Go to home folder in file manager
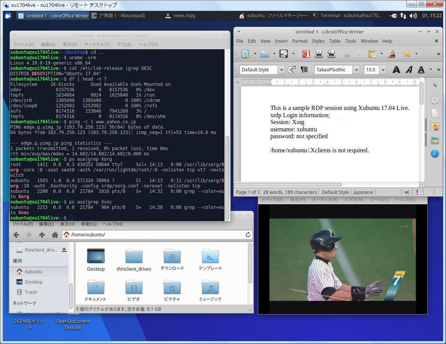The image size is (446, 344). pos(55,235)
